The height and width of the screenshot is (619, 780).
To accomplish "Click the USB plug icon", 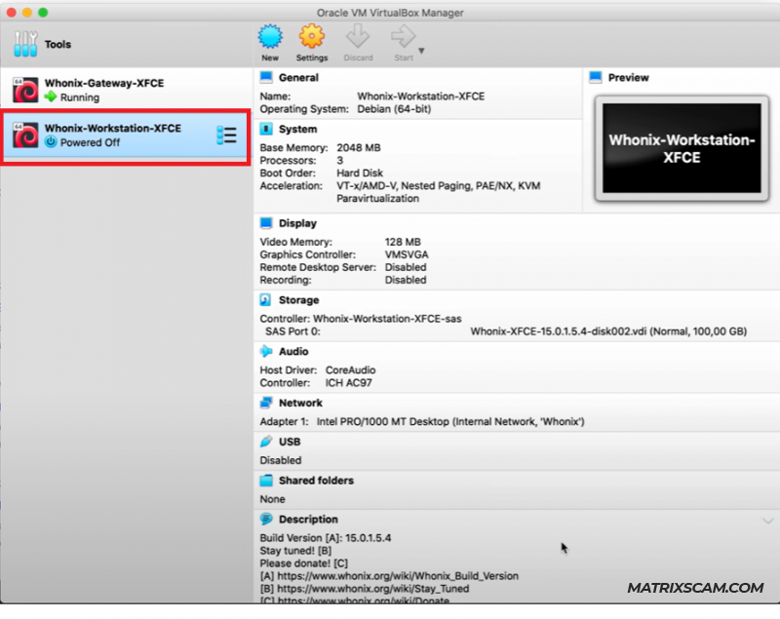I will (x=266, y=442).
